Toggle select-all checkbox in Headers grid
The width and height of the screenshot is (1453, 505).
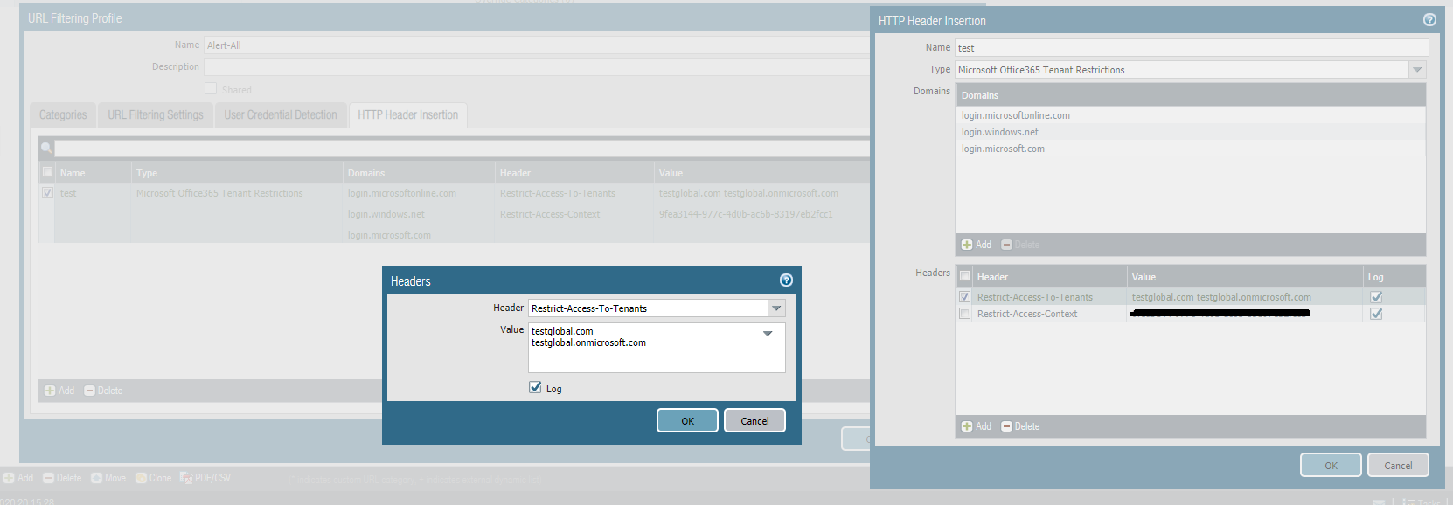pos(965,276)
